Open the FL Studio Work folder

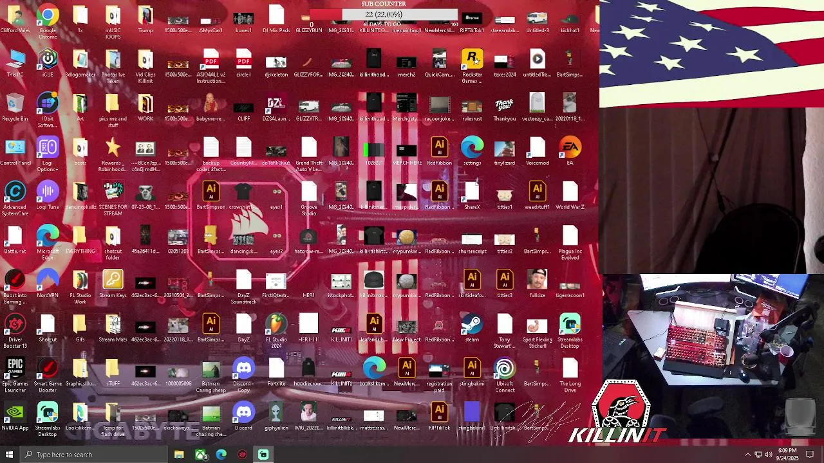[80, 287]
